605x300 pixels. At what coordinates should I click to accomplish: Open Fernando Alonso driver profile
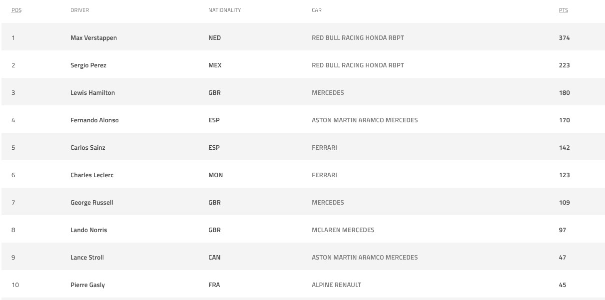click(x=94, y=120)
